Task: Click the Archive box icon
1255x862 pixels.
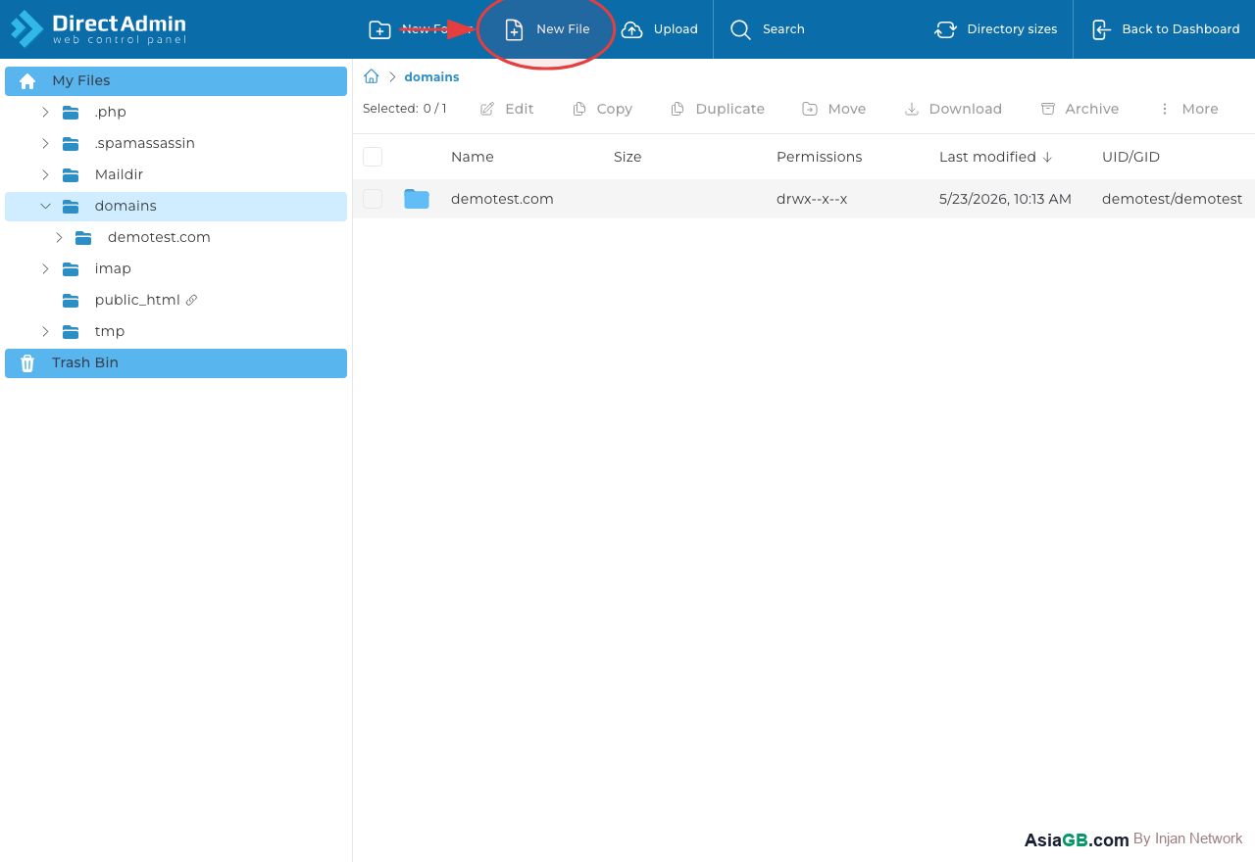Action: 1048,109
